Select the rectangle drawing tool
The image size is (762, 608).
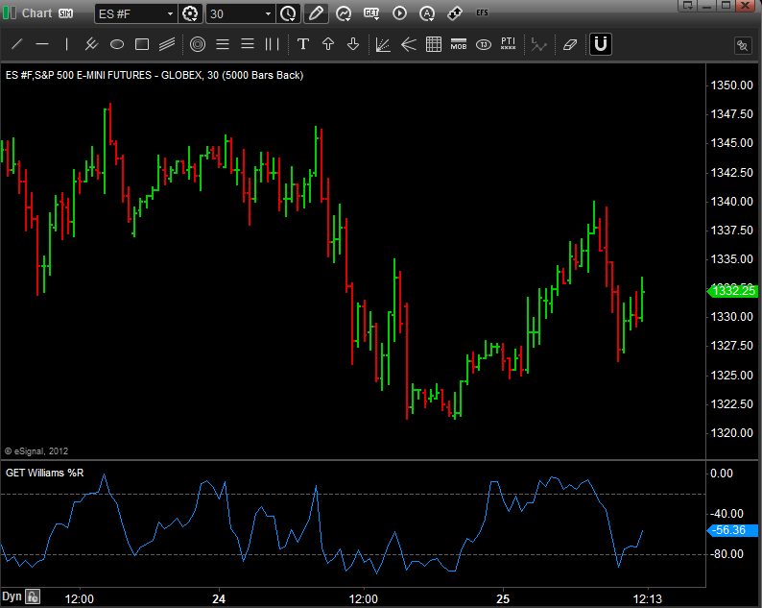142,45
